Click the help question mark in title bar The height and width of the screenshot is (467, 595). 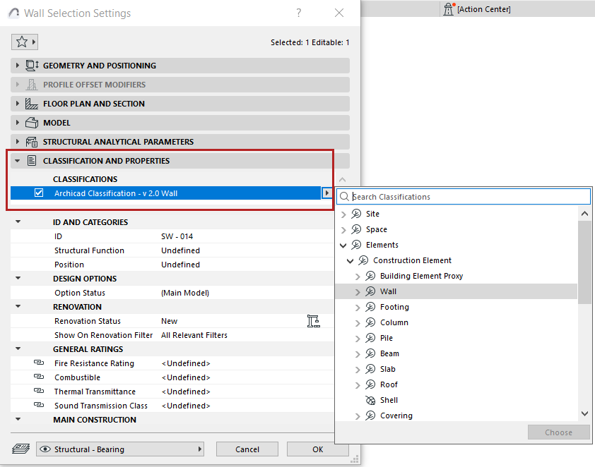pos(299,13)
